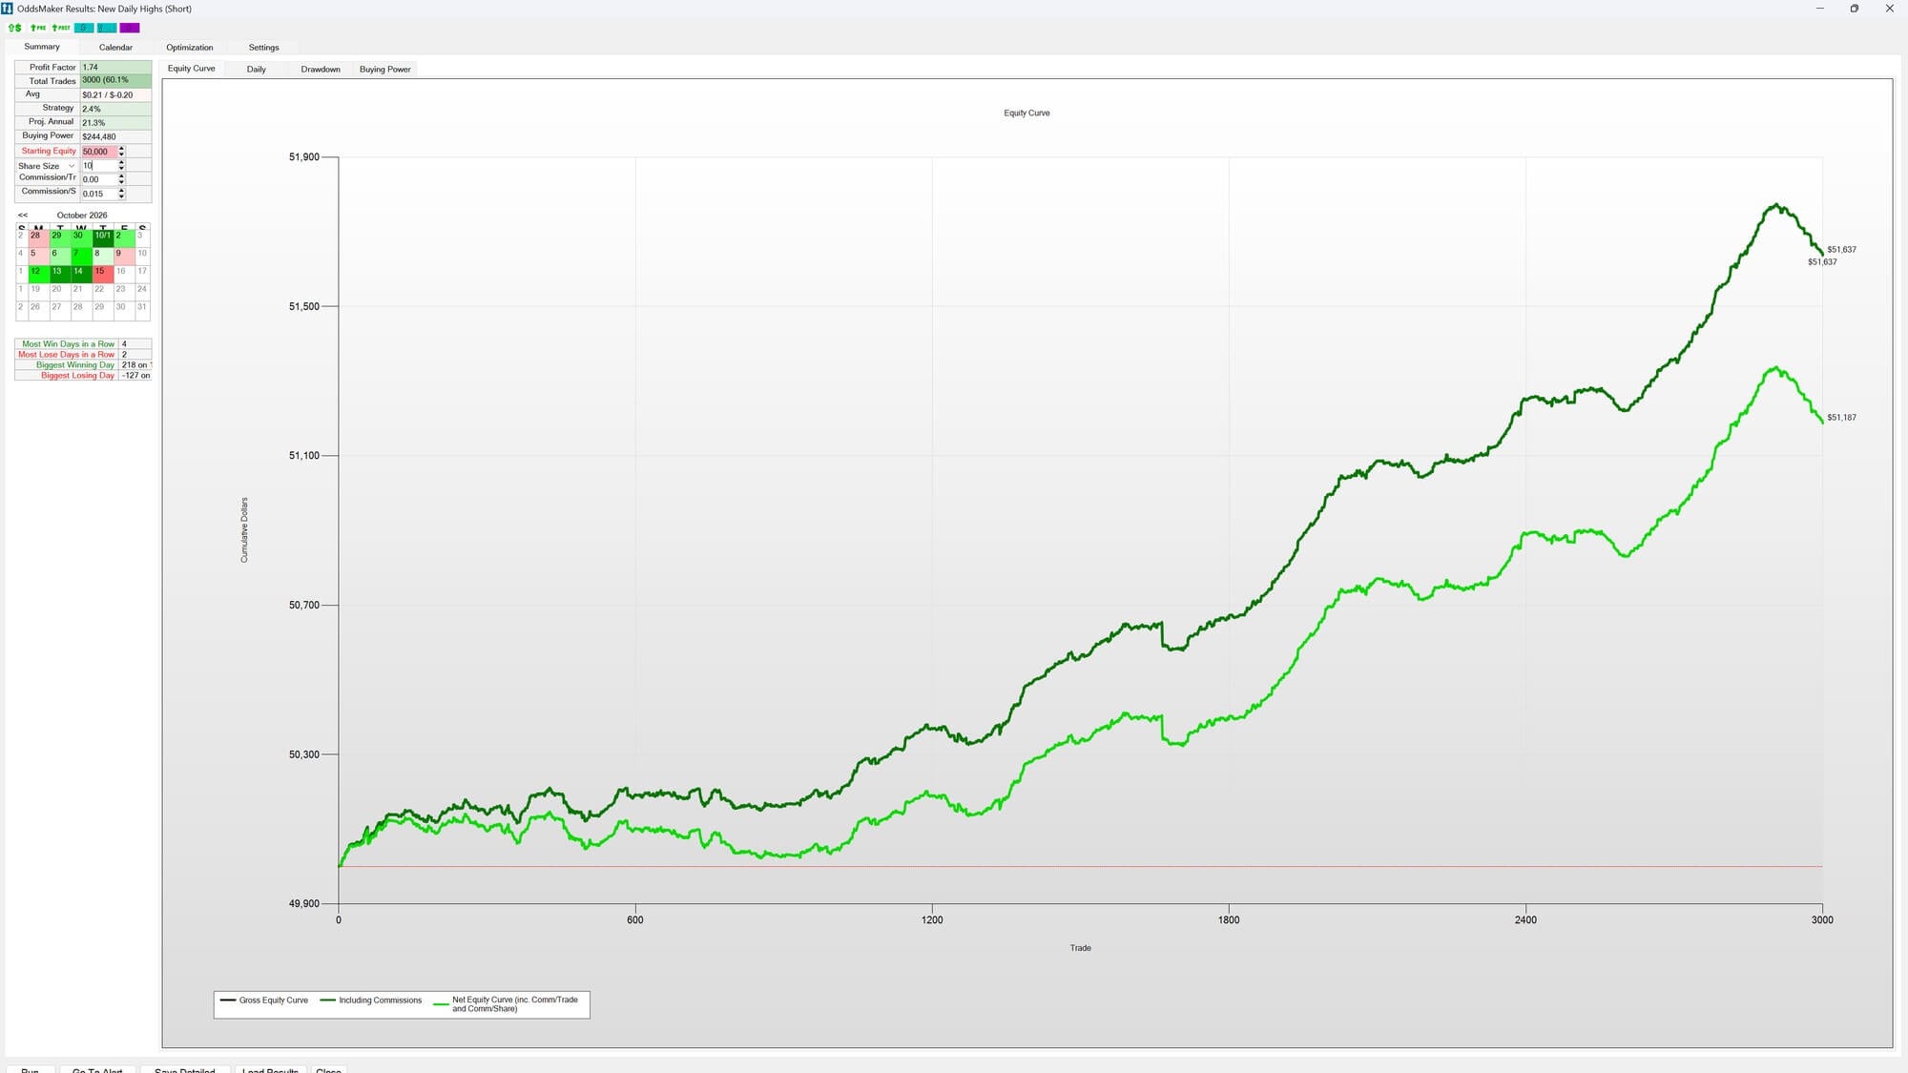Select calendar day 13
This screenshot has width=1908, height=1073.
[60, 275]
